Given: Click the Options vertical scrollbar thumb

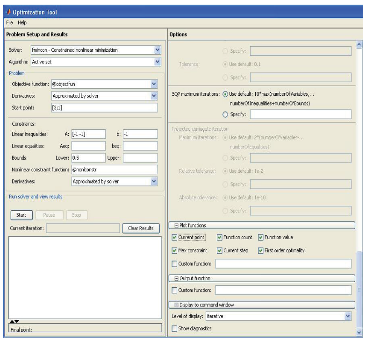Looking at the screenshot, I should pyautogui.click(x=359, y=290).
